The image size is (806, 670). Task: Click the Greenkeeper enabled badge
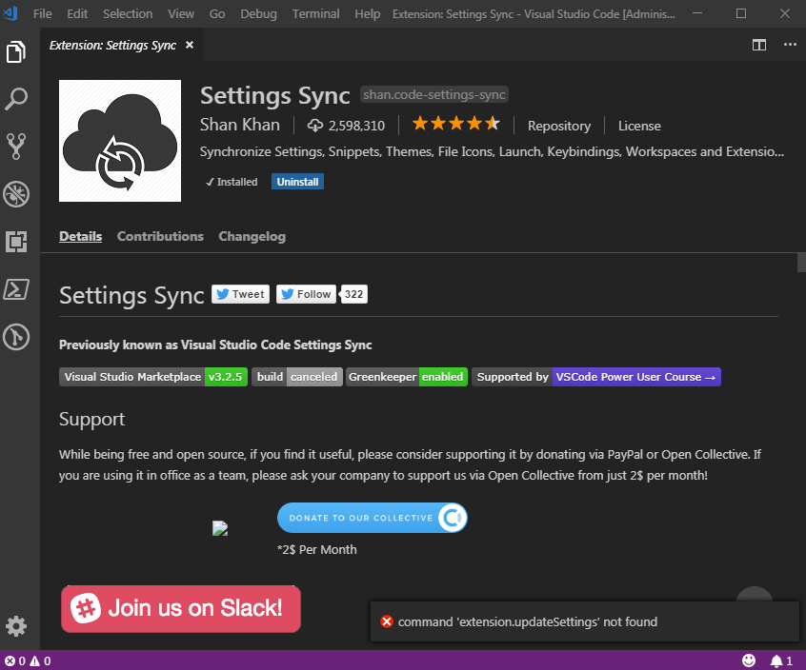(407, 377)
